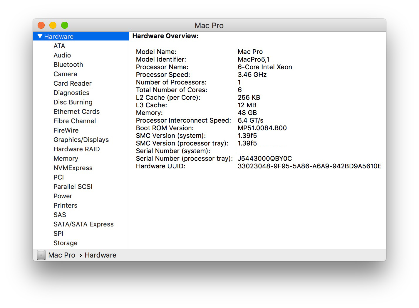Select SAS in the sidebar
Image resolution: width=419 pixels, height=308 pixels.
60,215
